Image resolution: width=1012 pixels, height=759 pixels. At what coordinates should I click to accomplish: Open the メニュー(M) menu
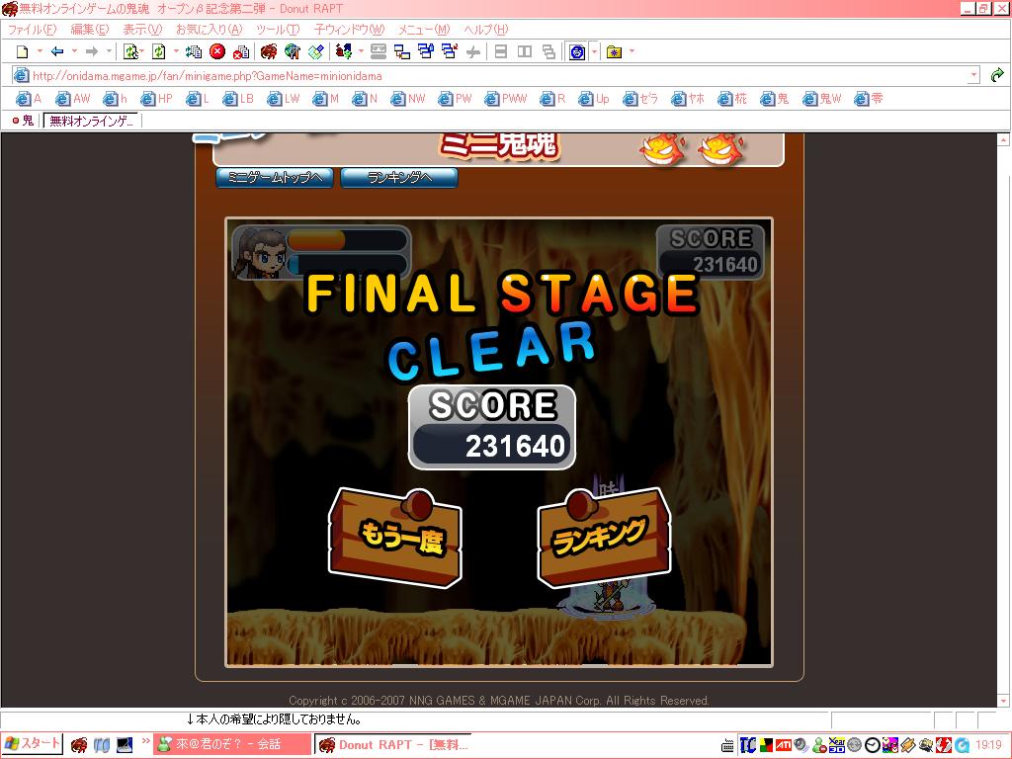click(424, 29)
